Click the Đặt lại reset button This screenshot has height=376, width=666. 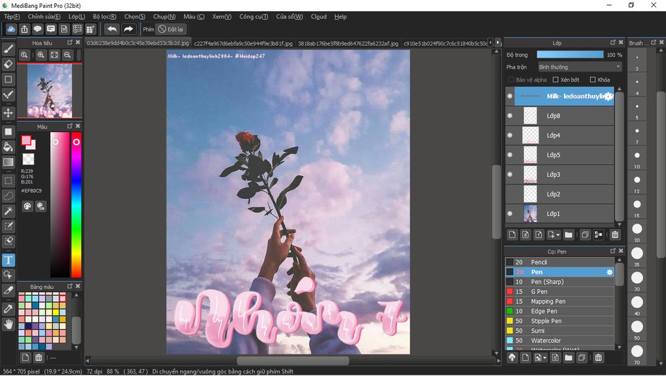pos(171,29)
